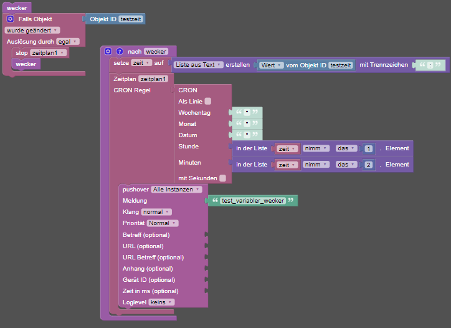Viewport: 451px width, 328px height.
Task: Open the Auslösung durch egal dropdown
Action: click(68, 42)
